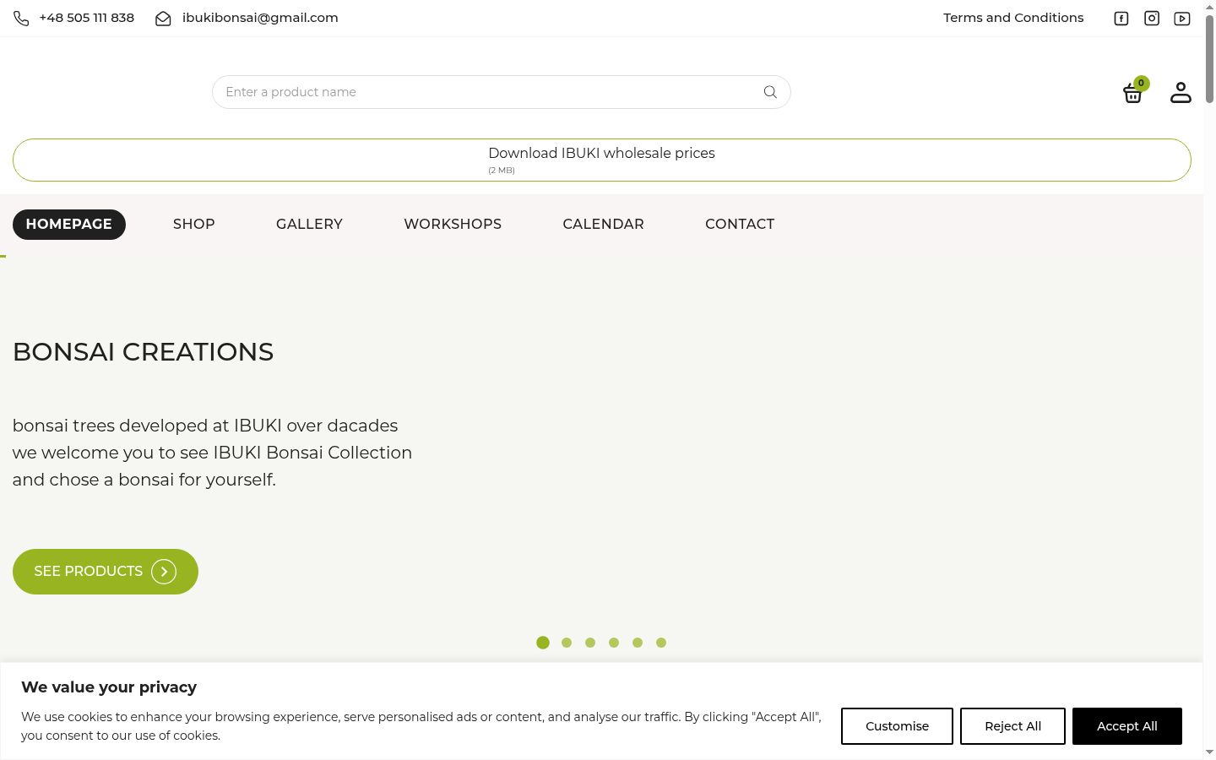The image size is (1216, 760).
Task: Select the fifth carousel slide dot
Action: coord(638,643)
